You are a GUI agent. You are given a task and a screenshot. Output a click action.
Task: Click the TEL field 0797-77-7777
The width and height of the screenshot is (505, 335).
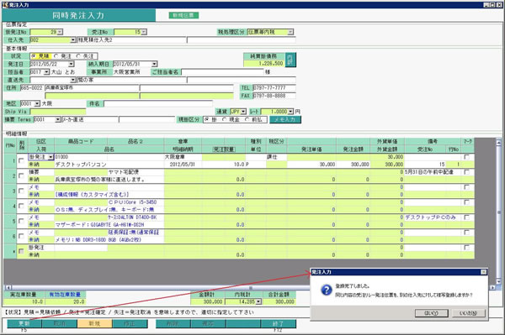[274, 87]
